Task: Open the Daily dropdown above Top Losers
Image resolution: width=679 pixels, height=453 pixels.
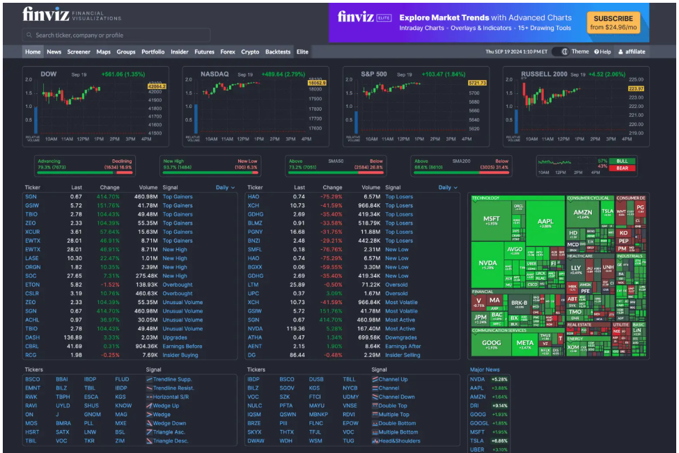Action: pyautogui.click(x=448, y=187)
